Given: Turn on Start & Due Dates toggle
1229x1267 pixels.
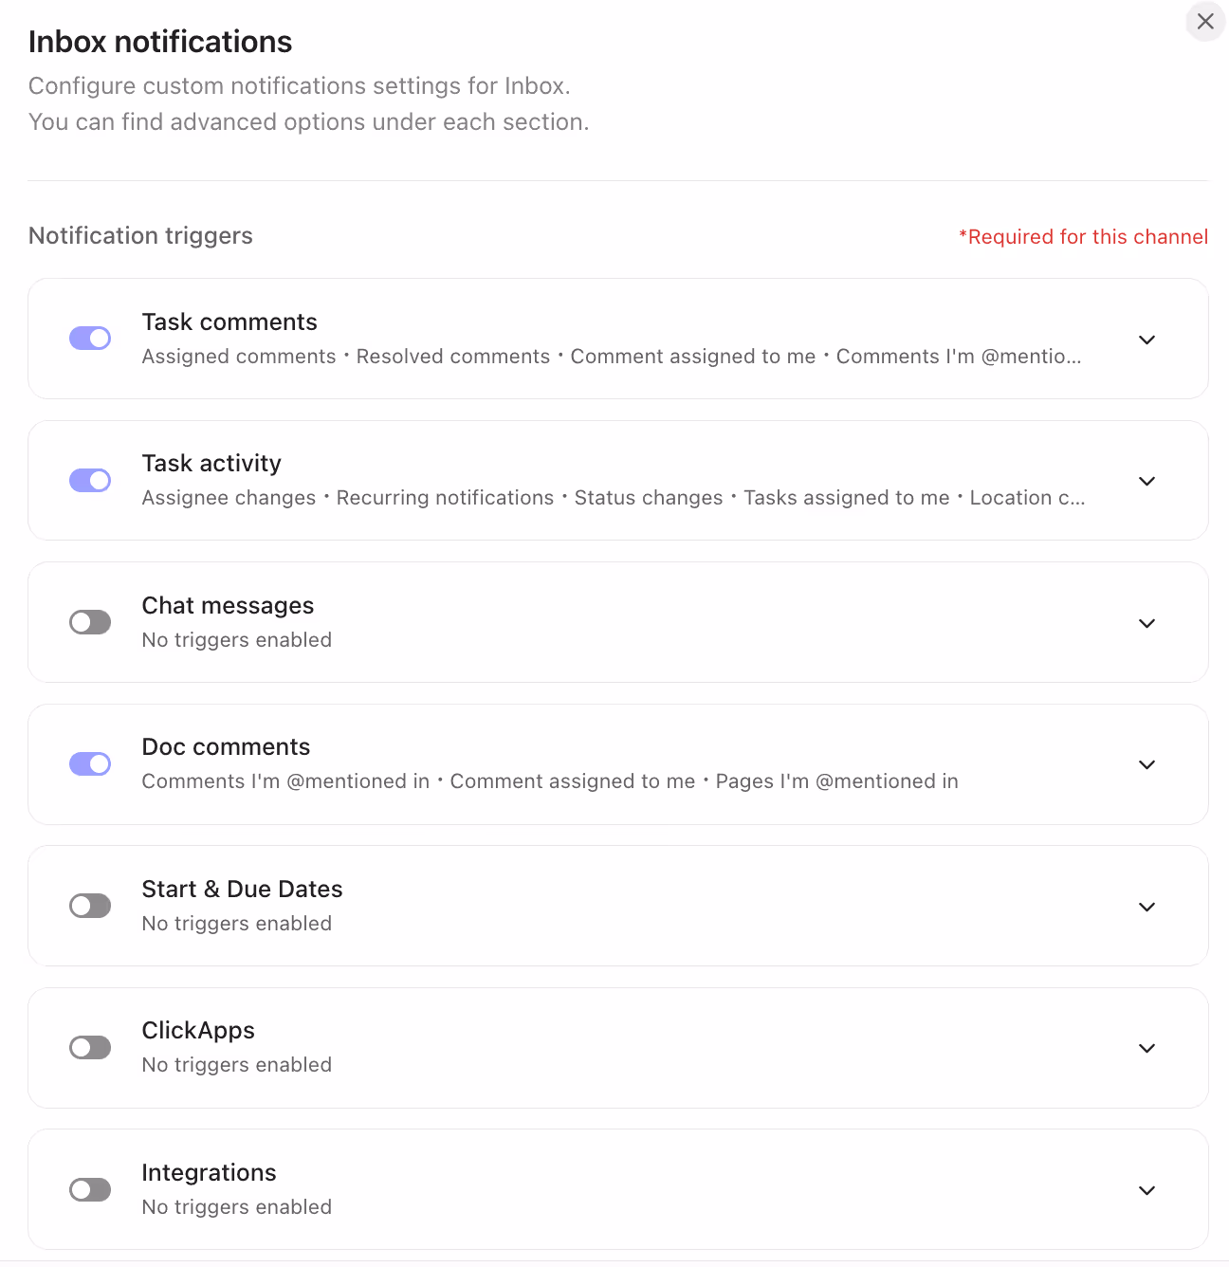Looking at the screenshot, I should [x=90, y=906].
